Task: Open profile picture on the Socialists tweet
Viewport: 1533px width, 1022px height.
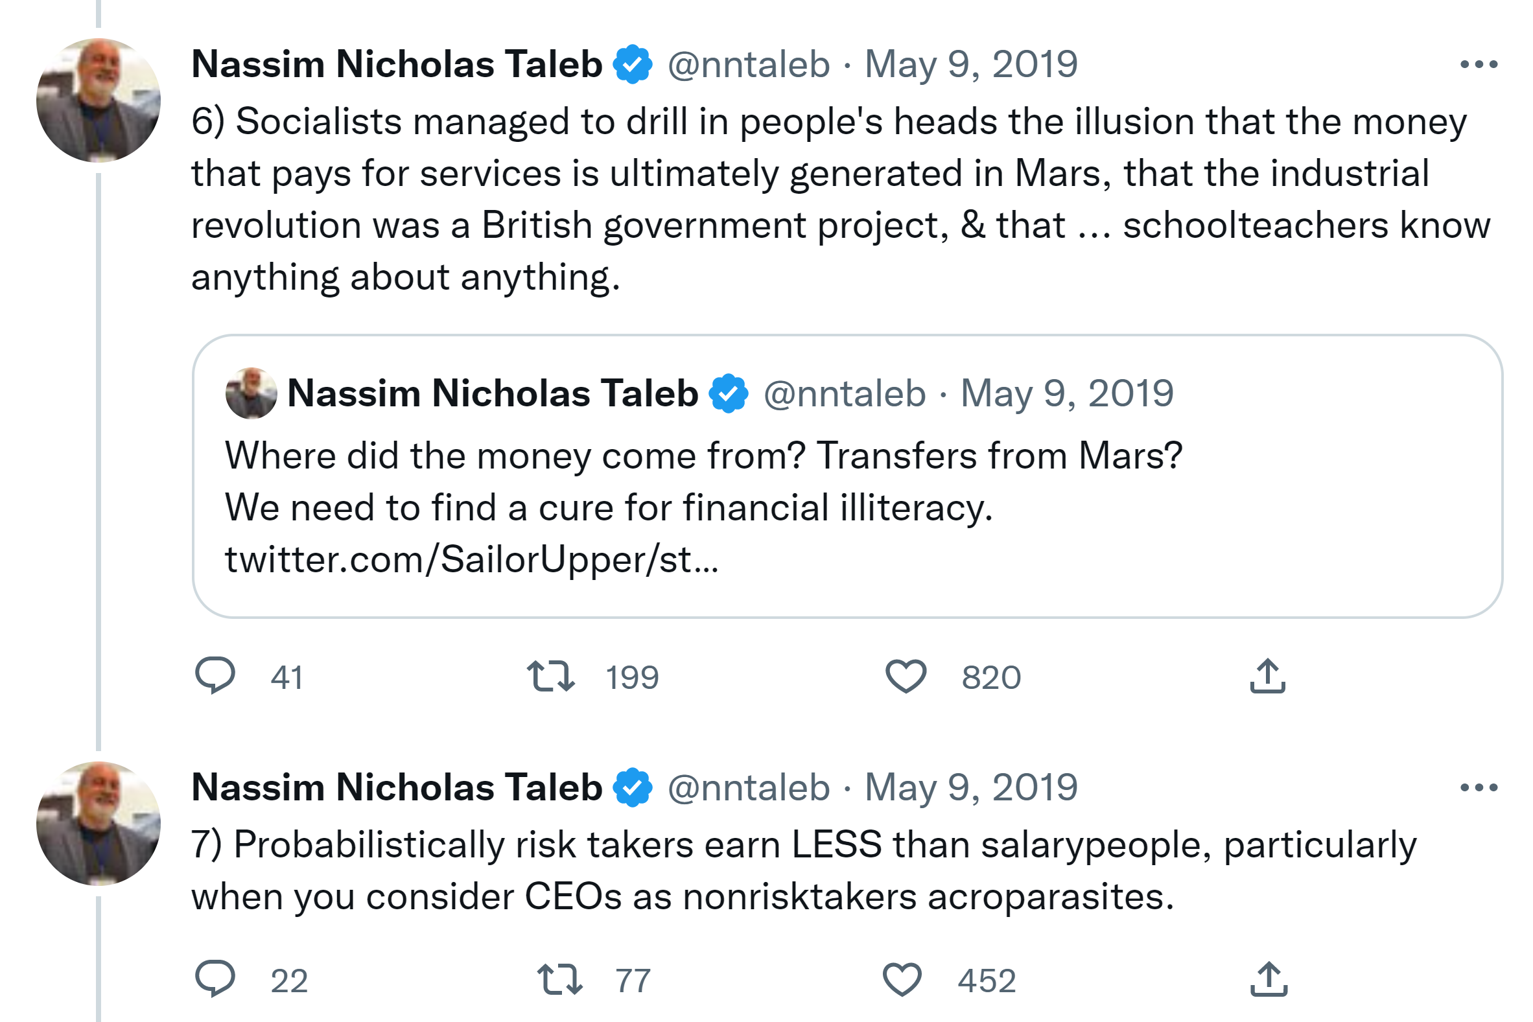Action: (99, 100)
